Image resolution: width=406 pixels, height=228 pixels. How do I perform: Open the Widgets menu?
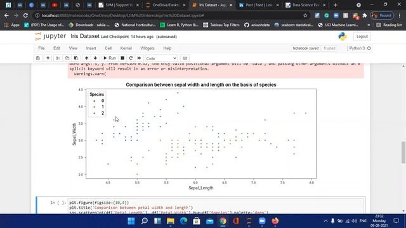pyautogui.click(x=147, y=48)
